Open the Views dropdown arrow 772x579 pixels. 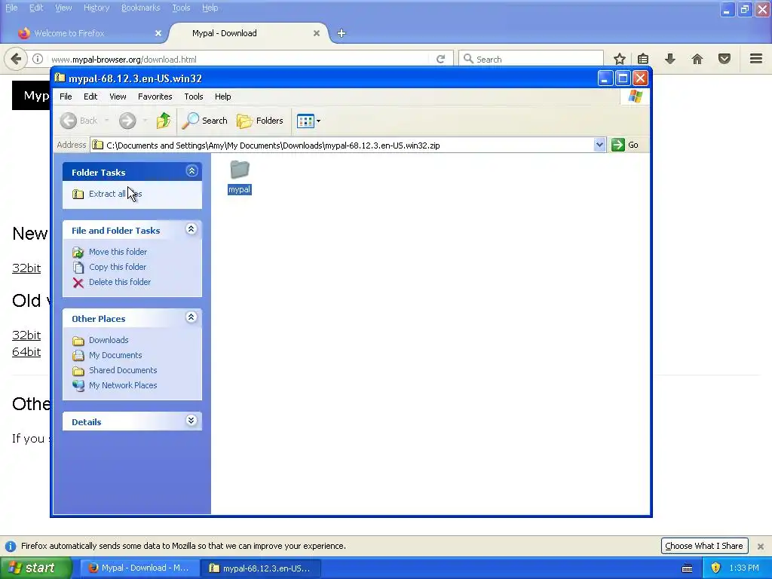point(319,121)
